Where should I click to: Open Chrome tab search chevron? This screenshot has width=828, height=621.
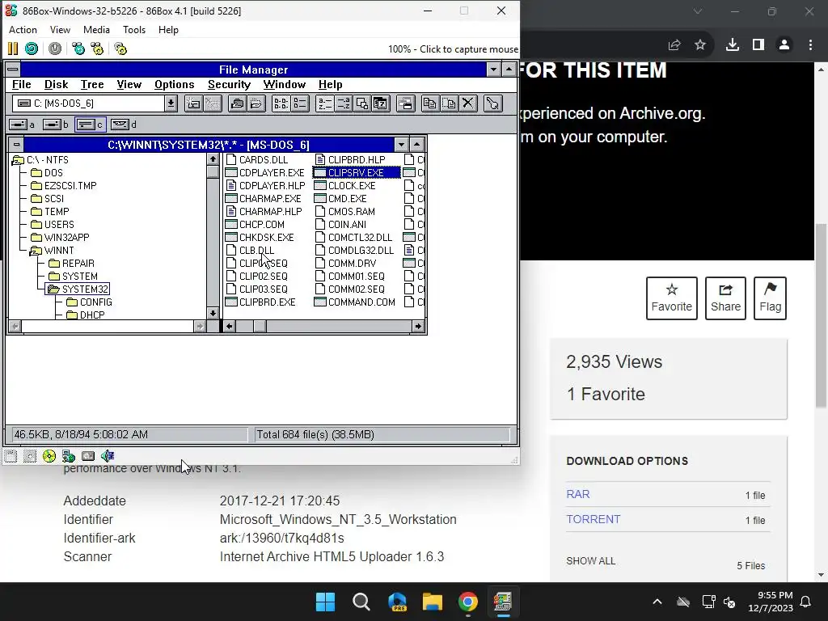pos(698,11)
